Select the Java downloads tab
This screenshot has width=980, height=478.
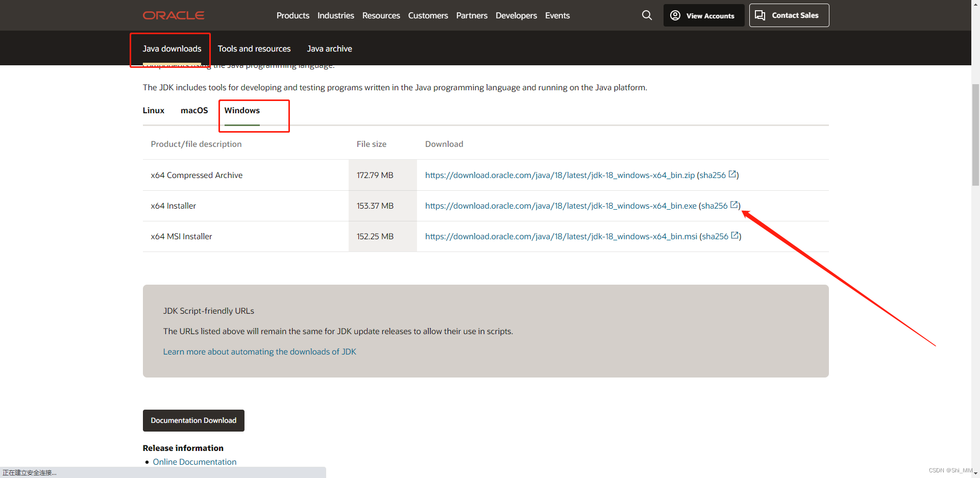click(x=172, y=48)
